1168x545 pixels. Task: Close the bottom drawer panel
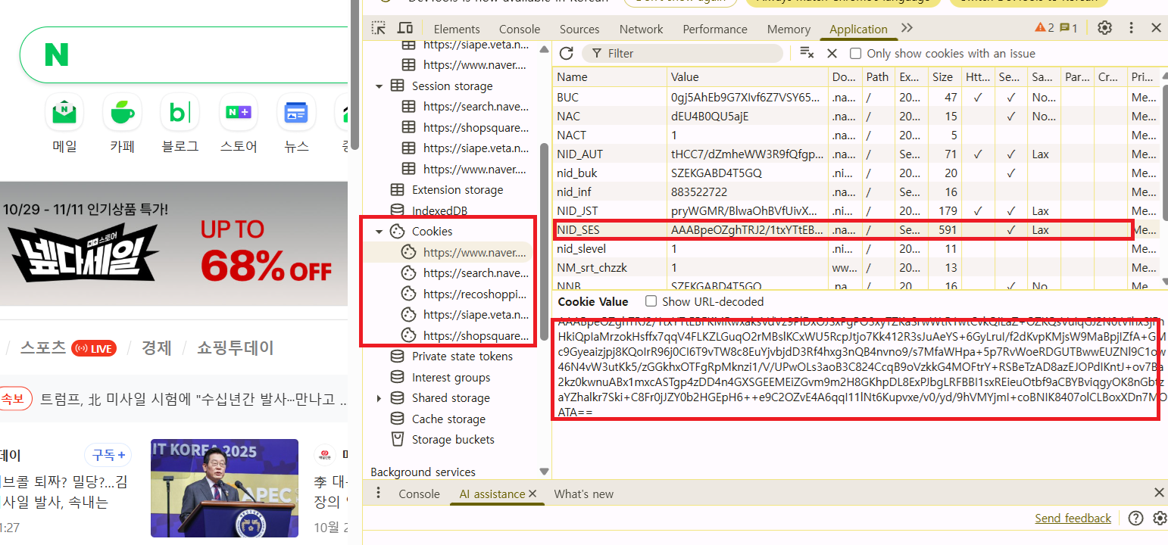[1158, 493]
